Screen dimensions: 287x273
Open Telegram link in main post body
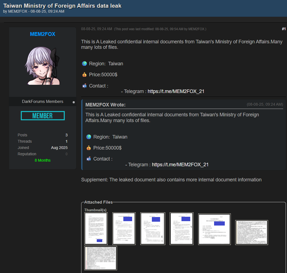[176, 91]
